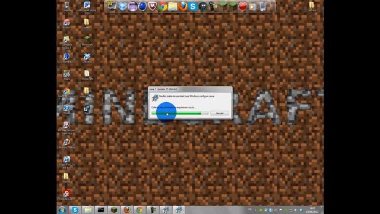
Task: Launch McAfee from the top dock
Action: [x=152, y=7]
